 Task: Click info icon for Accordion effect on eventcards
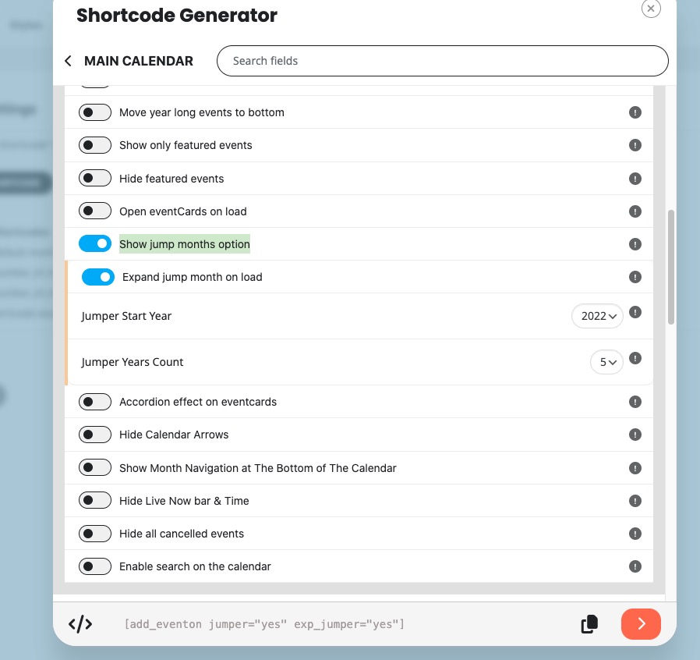point(635,402)
